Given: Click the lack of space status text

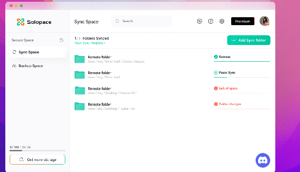Looking at the screenshot, I should [228, 88].
